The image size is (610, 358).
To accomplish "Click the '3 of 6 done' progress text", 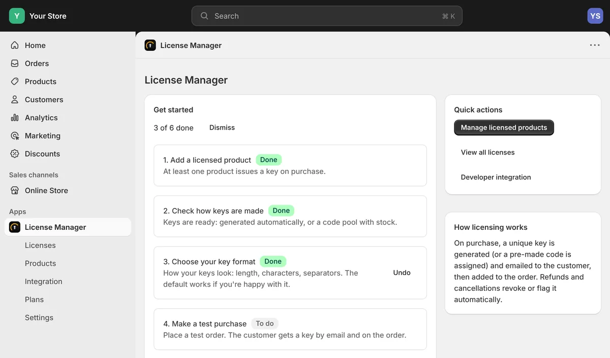I will [x=173, y=128].
